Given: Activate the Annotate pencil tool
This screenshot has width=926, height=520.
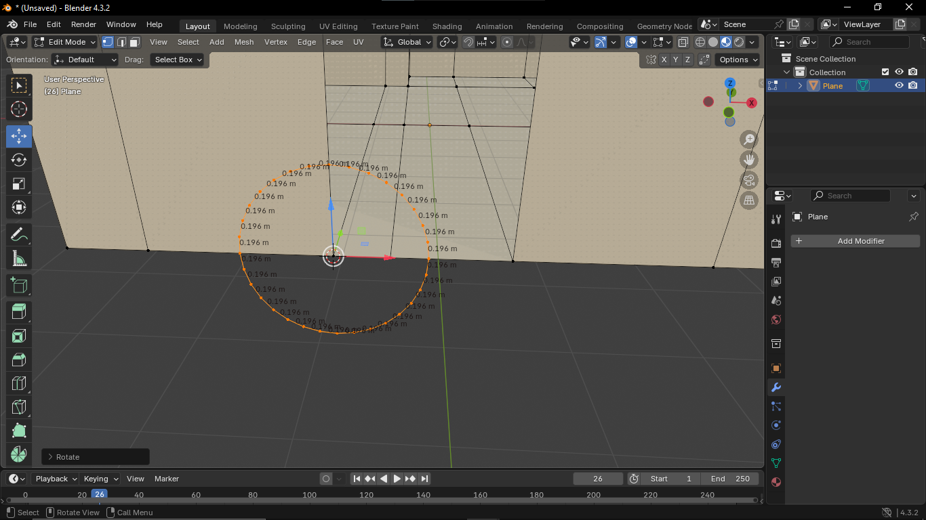Looking at the screenshot, I should coord(19,234).
